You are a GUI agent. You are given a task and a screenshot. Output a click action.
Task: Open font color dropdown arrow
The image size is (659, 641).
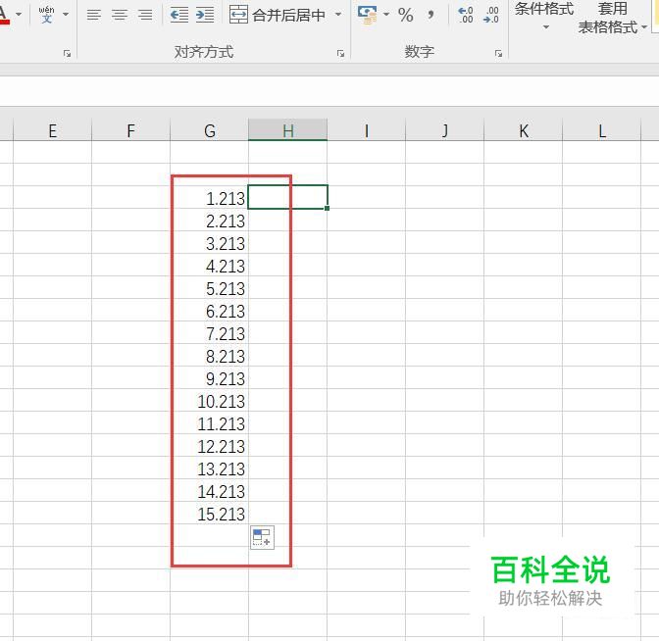(19, 15)
